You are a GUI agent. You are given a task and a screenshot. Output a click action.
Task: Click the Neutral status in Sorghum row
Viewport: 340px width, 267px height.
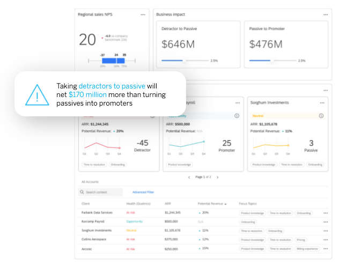tap(131, 231)
